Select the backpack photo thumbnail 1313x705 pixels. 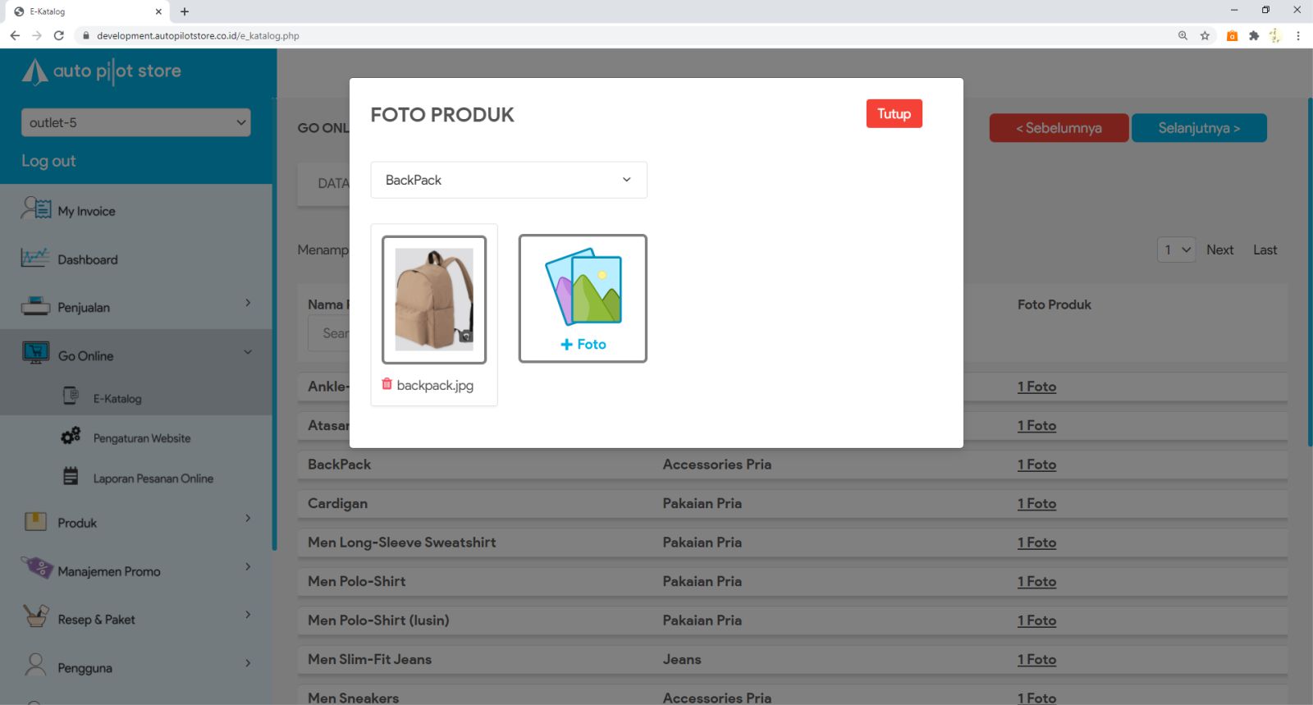click(434, 300)
